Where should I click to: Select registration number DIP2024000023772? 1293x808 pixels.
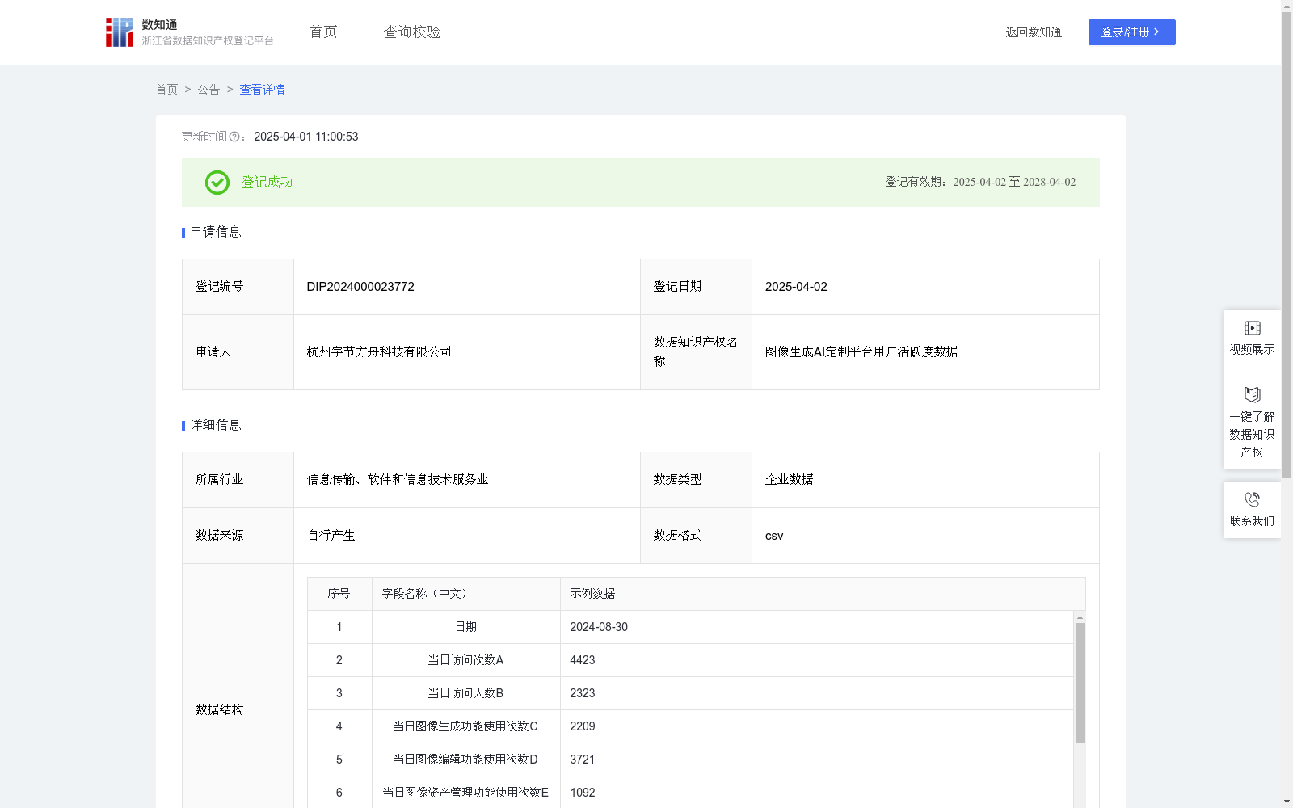360,287
